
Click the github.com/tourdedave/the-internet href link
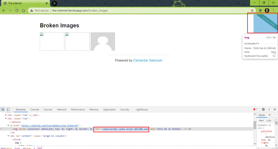click(50, 126)
